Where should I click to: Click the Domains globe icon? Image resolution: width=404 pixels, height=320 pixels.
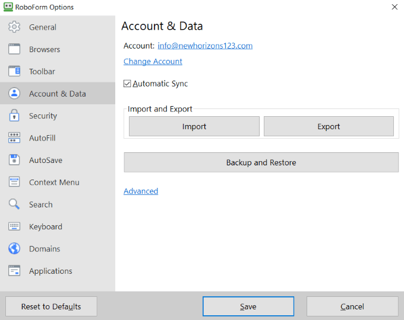[14, 249]
